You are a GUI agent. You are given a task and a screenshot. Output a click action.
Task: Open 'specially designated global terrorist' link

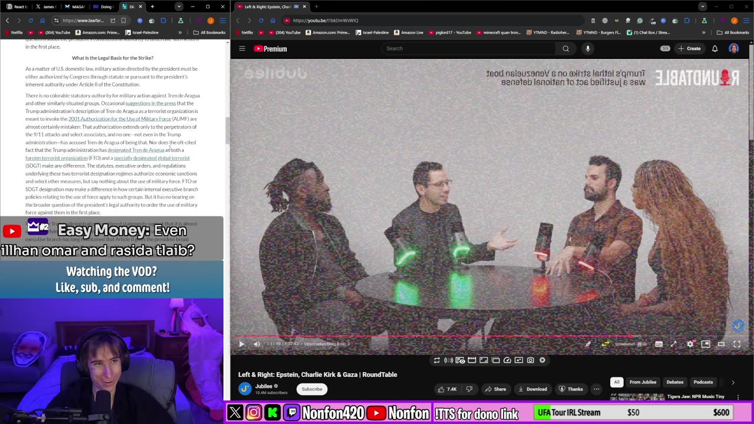(151, 158)
